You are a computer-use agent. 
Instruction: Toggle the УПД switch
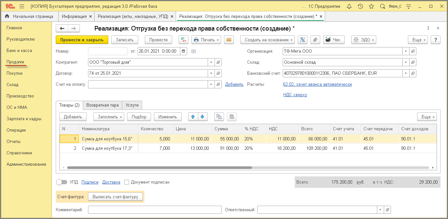click(x=62, y=182)
